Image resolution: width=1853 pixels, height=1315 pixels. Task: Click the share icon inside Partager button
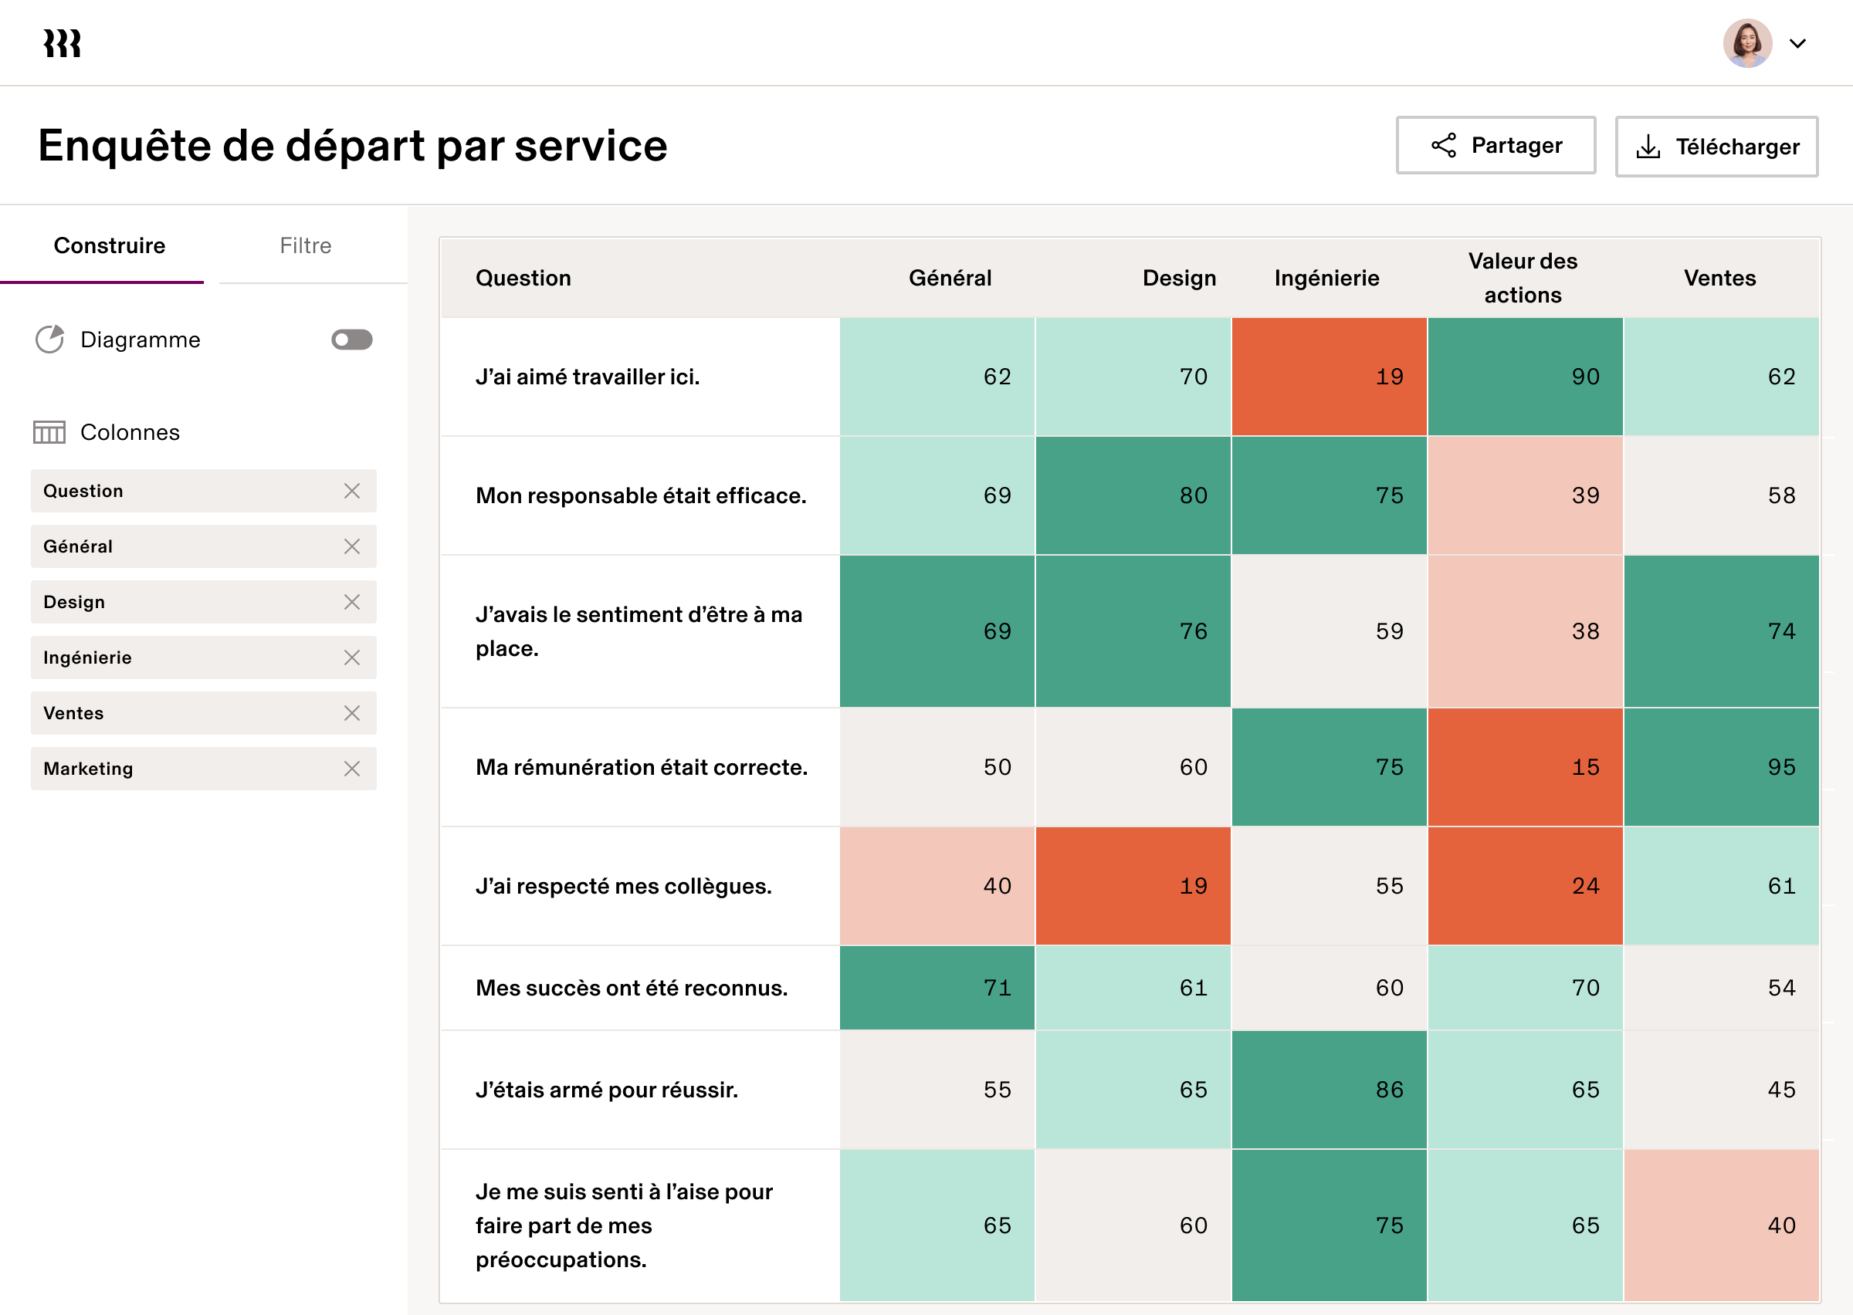pyautogui.click(x=1444, y=146)
